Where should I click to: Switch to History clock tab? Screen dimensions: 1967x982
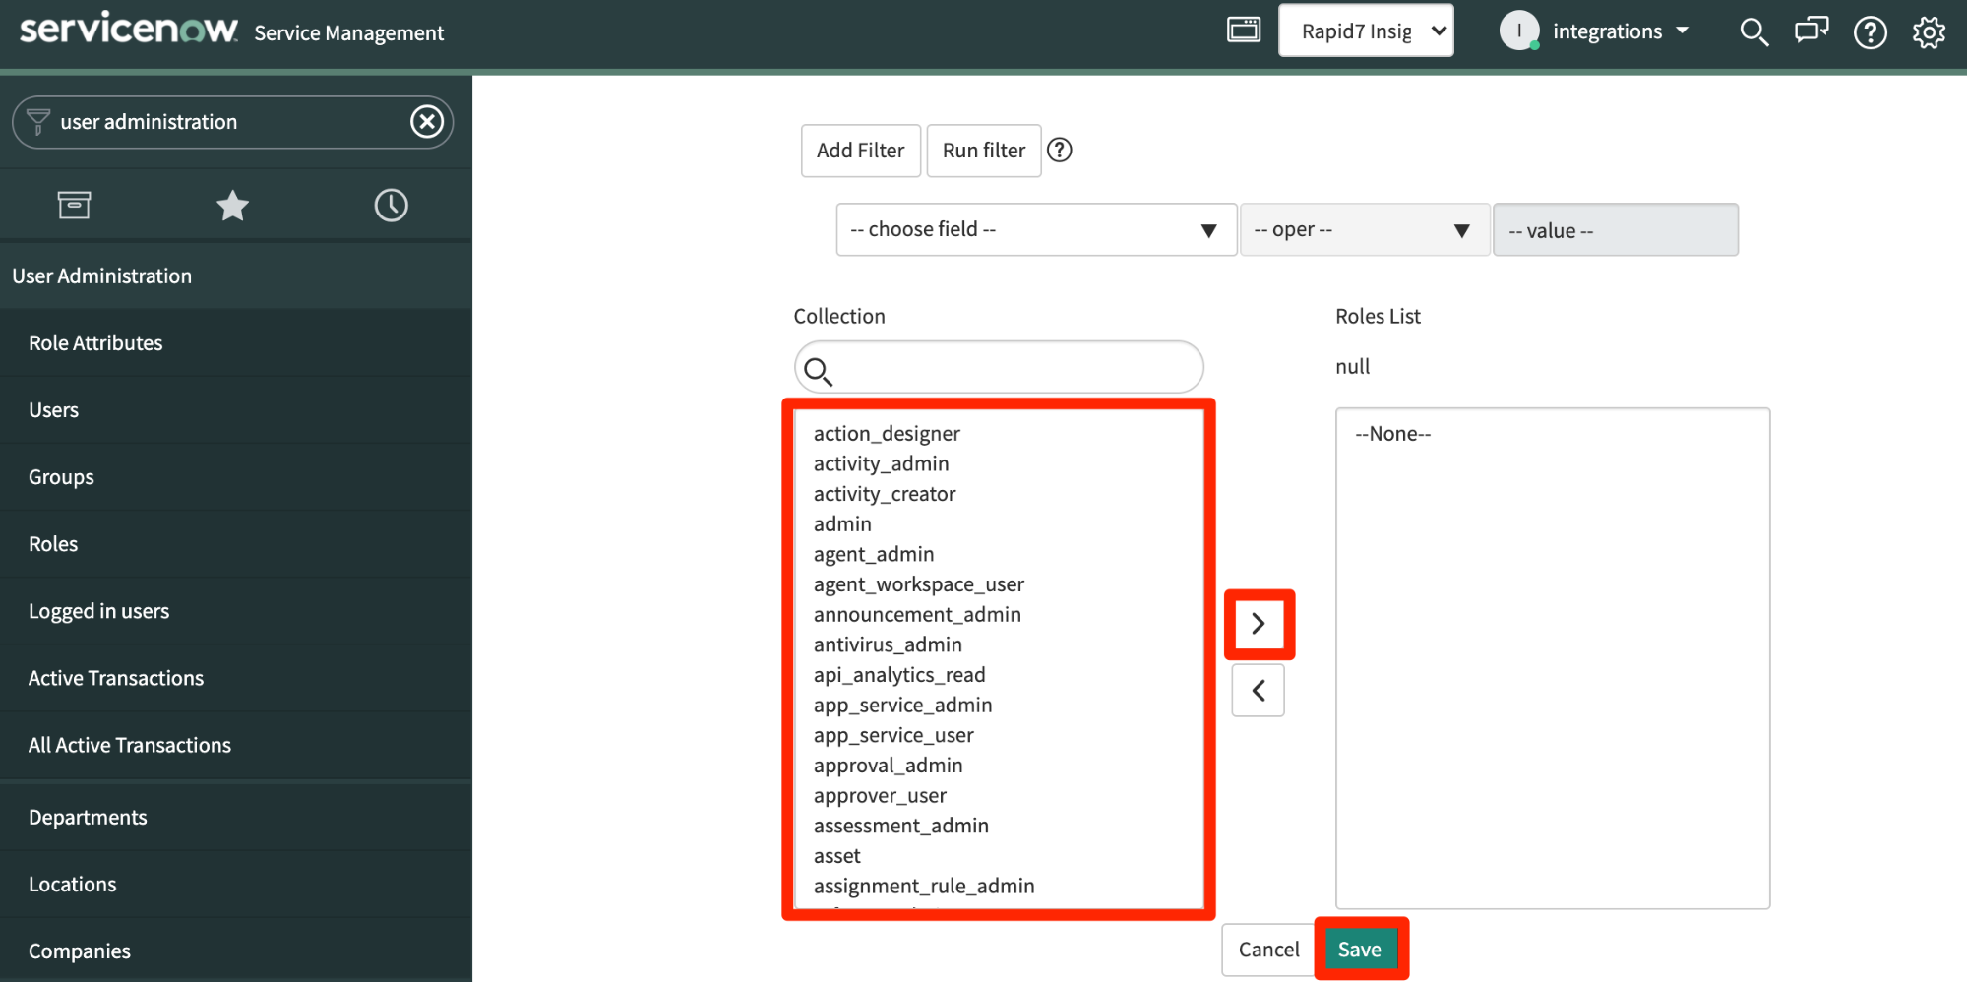pos(391,205)
